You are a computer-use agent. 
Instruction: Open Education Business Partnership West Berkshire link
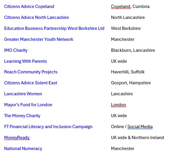[x=54, y=28]
